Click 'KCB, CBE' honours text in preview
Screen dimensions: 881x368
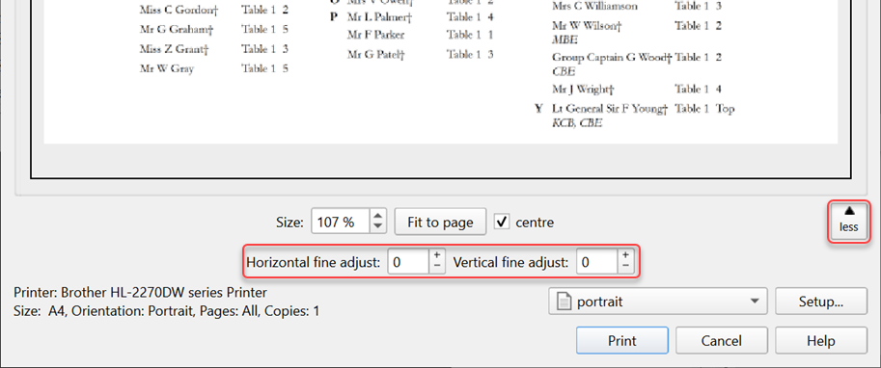coord(577,123)
